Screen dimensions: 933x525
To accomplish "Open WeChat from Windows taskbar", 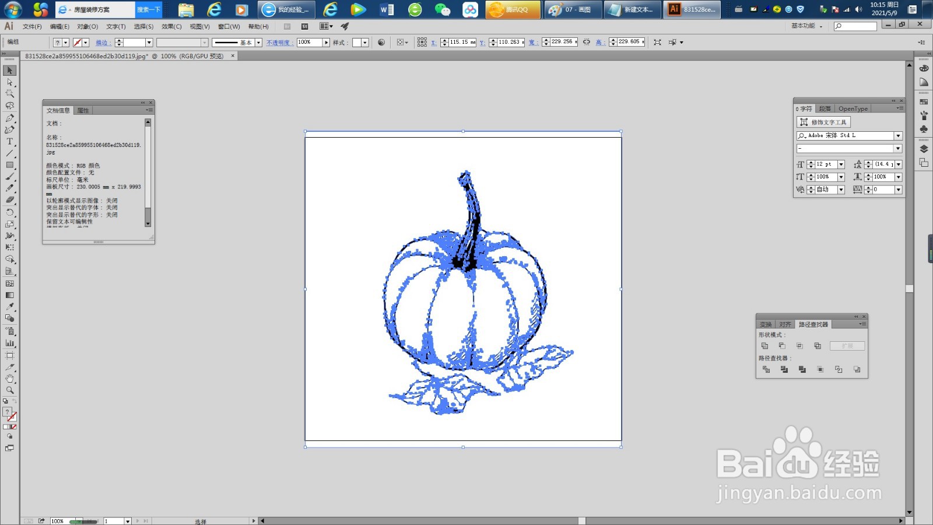I will (x=443, y=9).
